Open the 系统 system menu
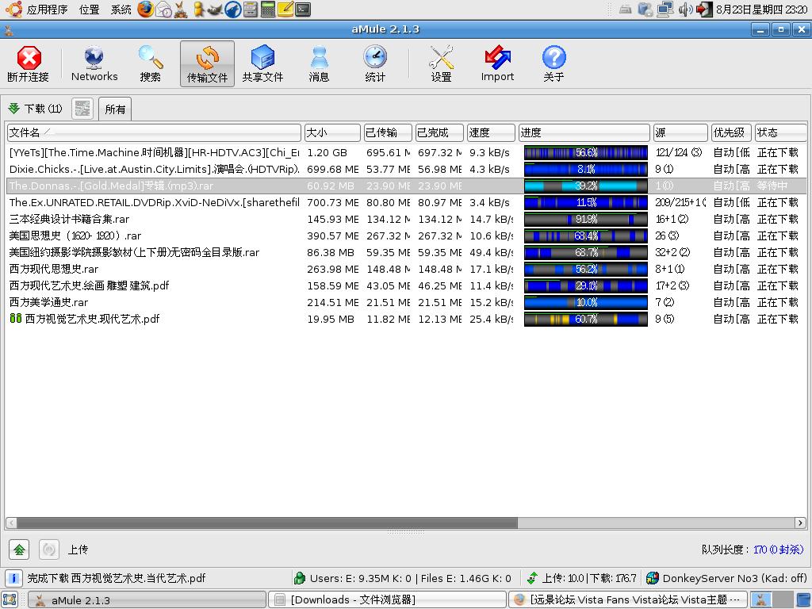812x609 pixels. [121, 10]
